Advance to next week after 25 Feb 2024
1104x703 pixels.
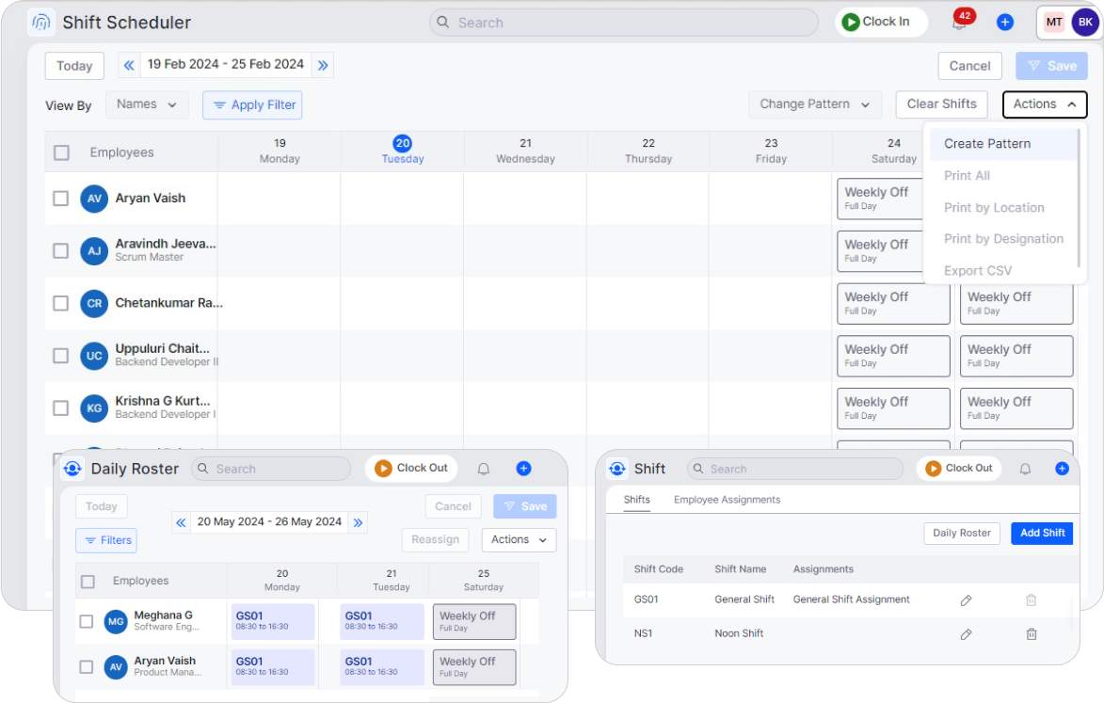pos(323,65)
